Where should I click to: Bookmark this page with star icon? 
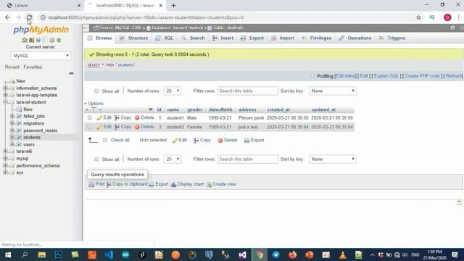pos(418,17)
